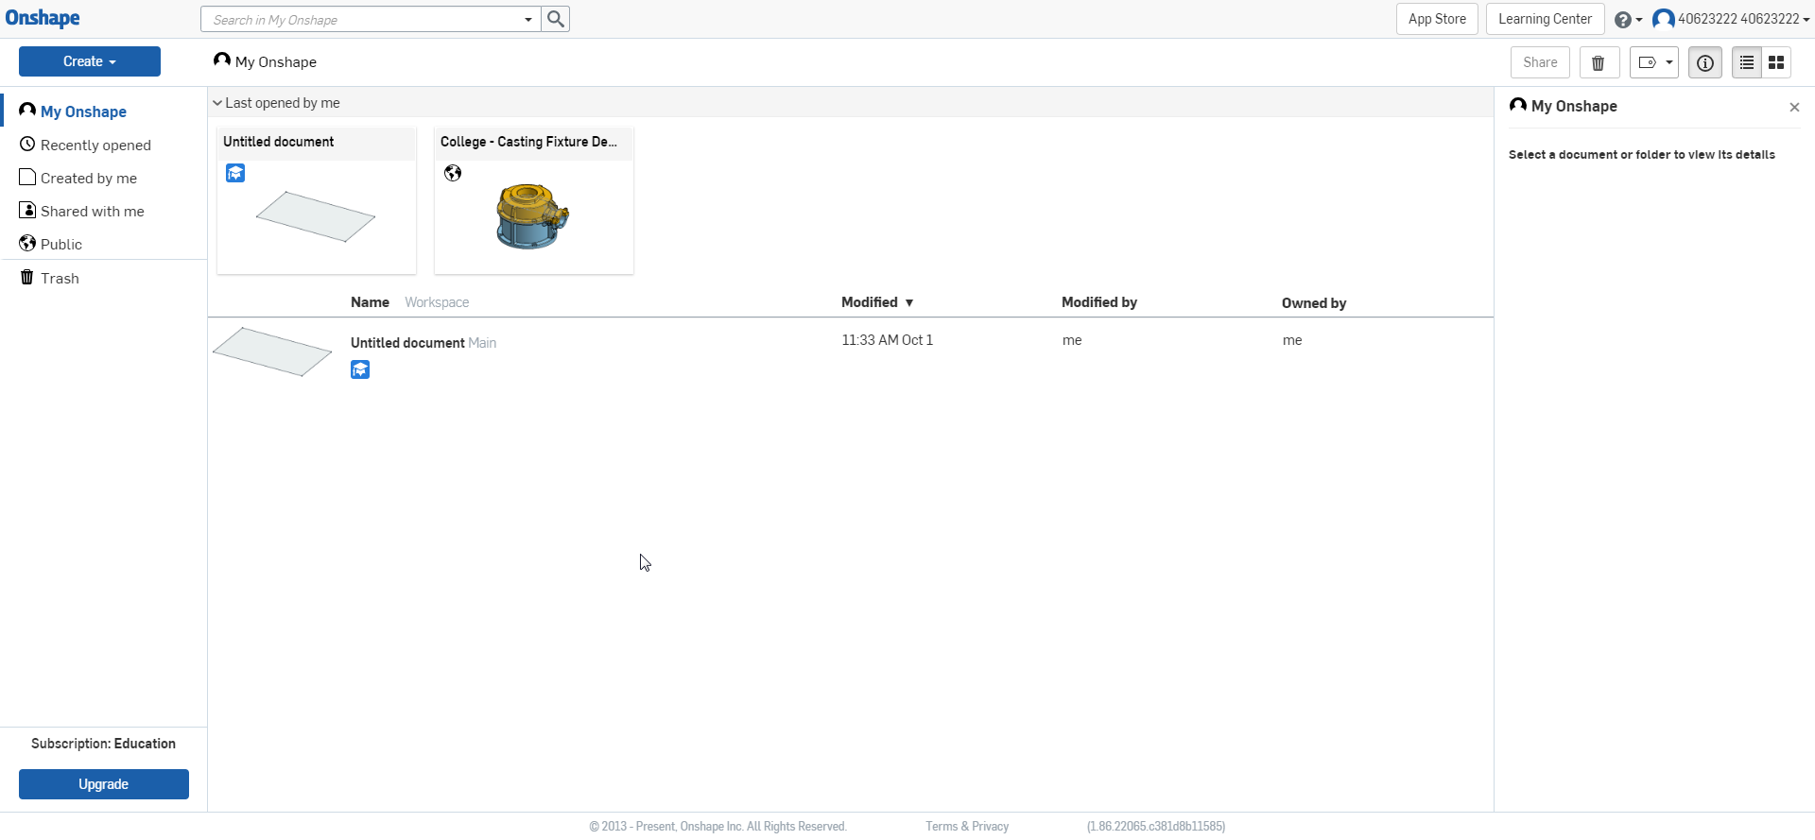
Task: Open the help question mark menu
Action: tap(1627, 20)
